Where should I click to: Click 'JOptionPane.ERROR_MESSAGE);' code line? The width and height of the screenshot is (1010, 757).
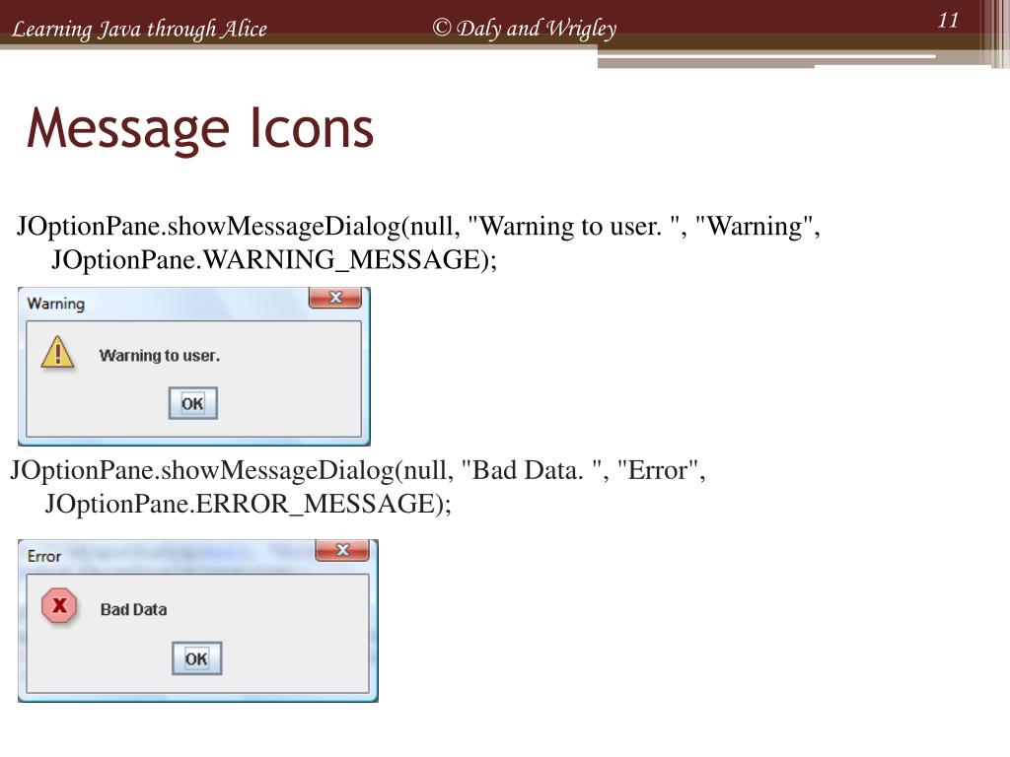(248, 504)
